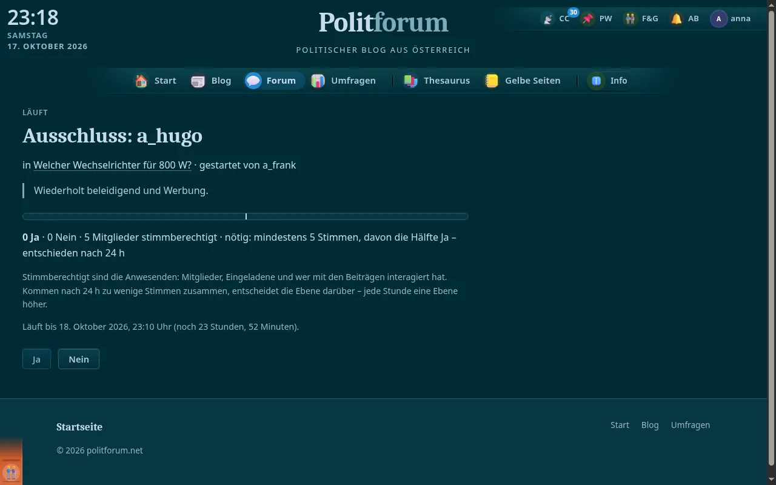This screenshot has width=776, height=485.
Task: Click the footer Blog link
Action: click(650, 425)
